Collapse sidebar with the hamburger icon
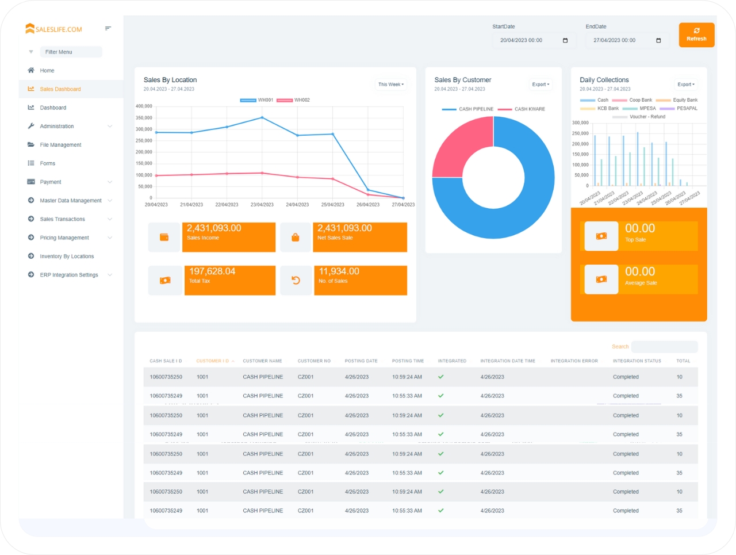The width and height of the screenshot is (736, 555). pyautogui.click(x=108, y=28)
